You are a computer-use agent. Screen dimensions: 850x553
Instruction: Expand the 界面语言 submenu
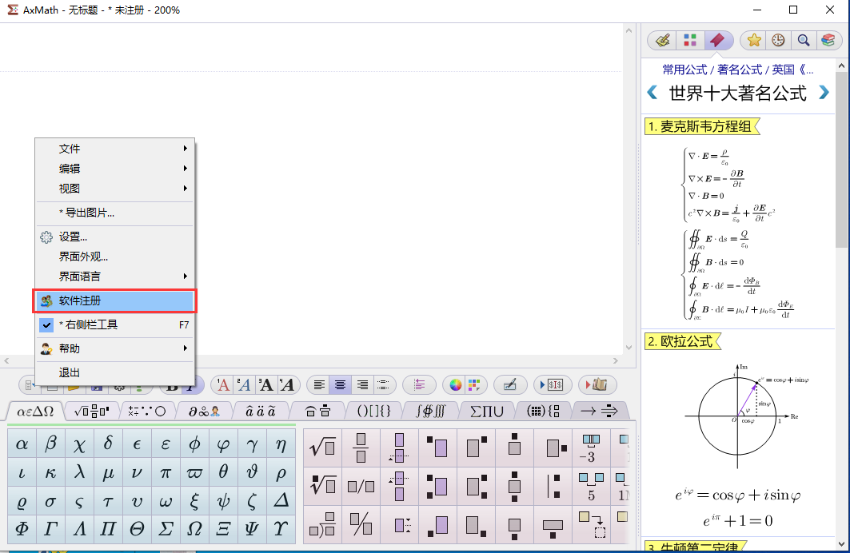114,276
